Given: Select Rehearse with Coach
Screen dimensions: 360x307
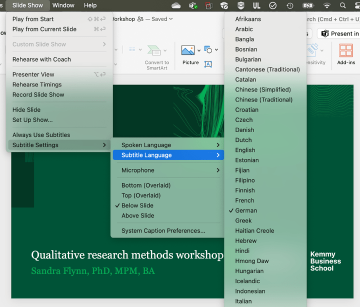Looking at the screenshot, I should [41, 59].
